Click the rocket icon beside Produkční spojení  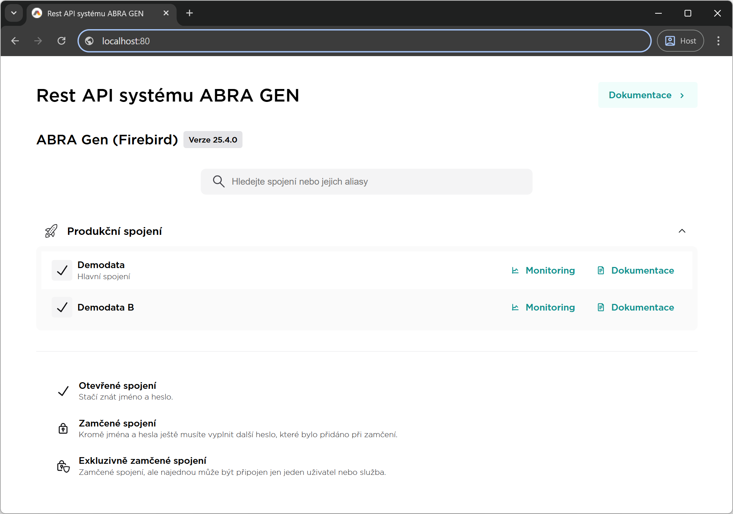coord(51,231)
